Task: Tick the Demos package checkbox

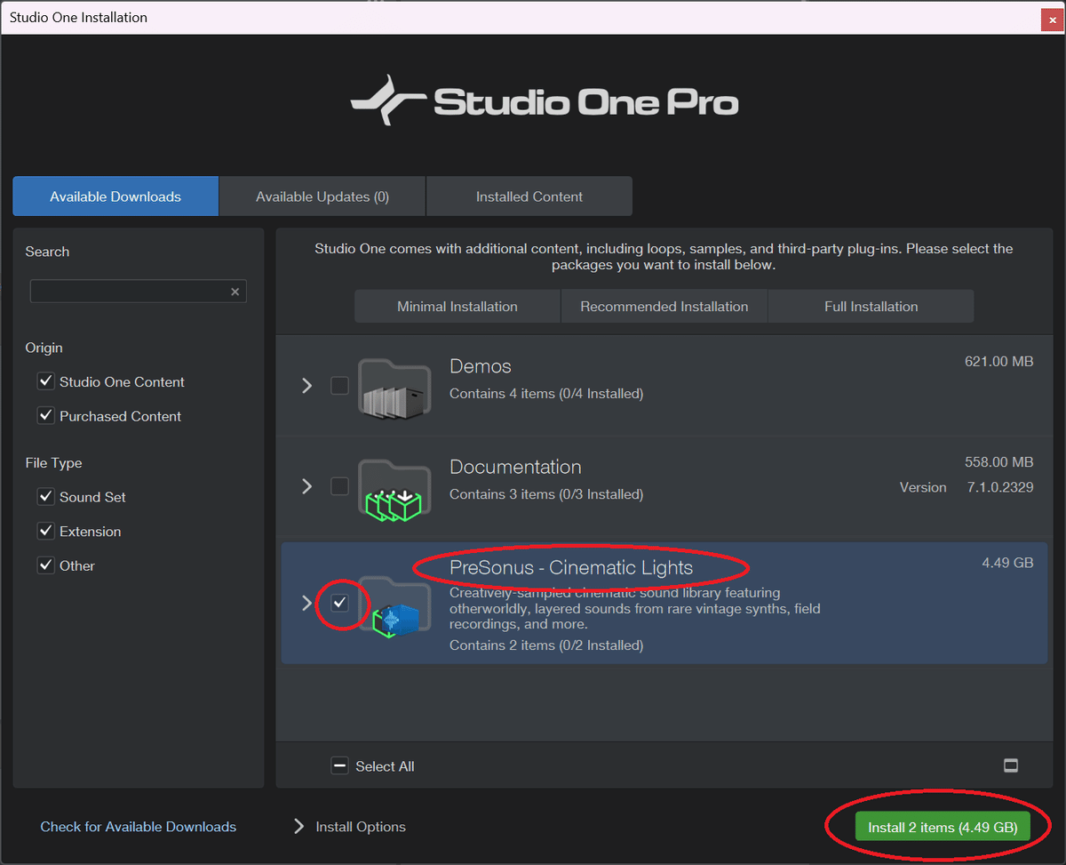Action: point(339,385)
